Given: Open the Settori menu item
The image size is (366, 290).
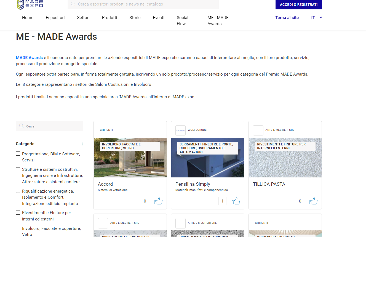Looking at the screenshot, I should point(83,18).
